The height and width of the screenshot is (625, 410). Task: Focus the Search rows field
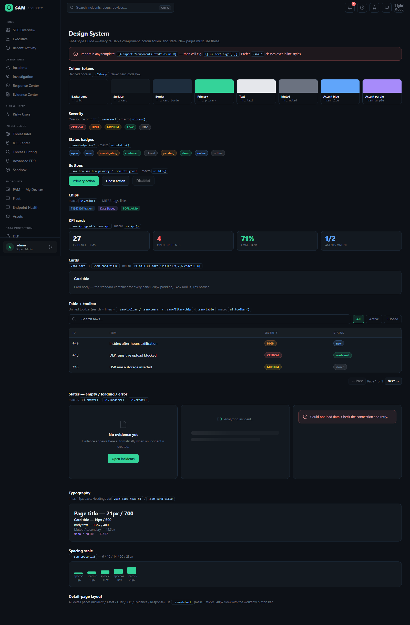pyautogui.click(x=209, y=319)
